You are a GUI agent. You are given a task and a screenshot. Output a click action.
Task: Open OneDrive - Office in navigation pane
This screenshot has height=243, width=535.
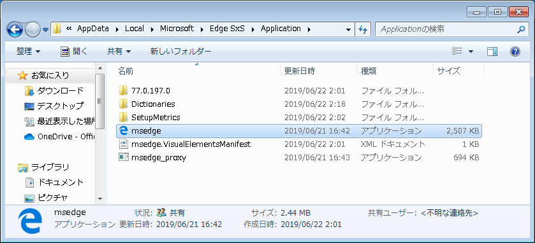click(66, 137)
